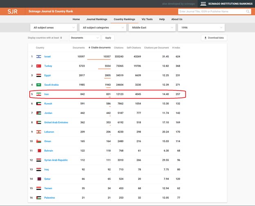
Task: Click the Qatar flag icon
Action: click(x=39, y=179)
